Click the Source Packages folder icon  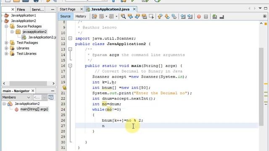pos(12,26)
